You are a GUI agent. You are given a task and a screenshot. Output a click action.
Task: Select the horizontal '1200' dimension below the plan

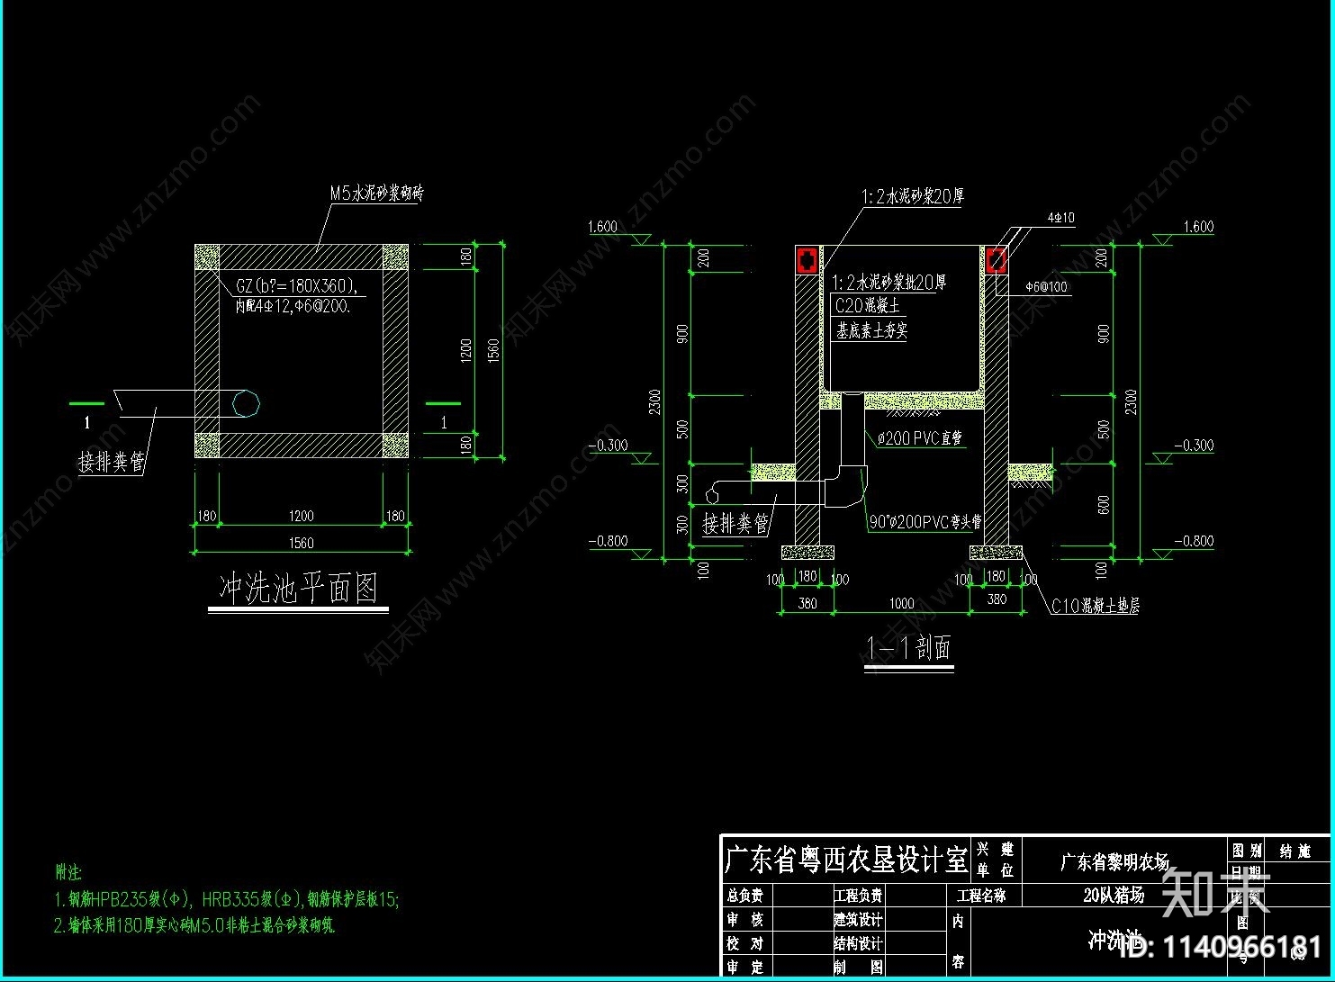[302, 516]
